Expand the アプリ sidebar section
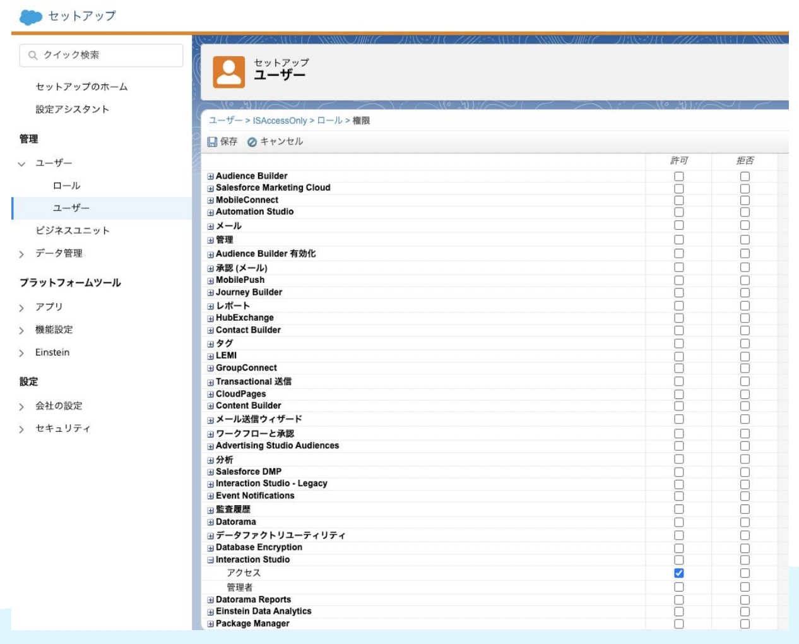The width and height of the screenshot is (799, 644). (21, 307)
